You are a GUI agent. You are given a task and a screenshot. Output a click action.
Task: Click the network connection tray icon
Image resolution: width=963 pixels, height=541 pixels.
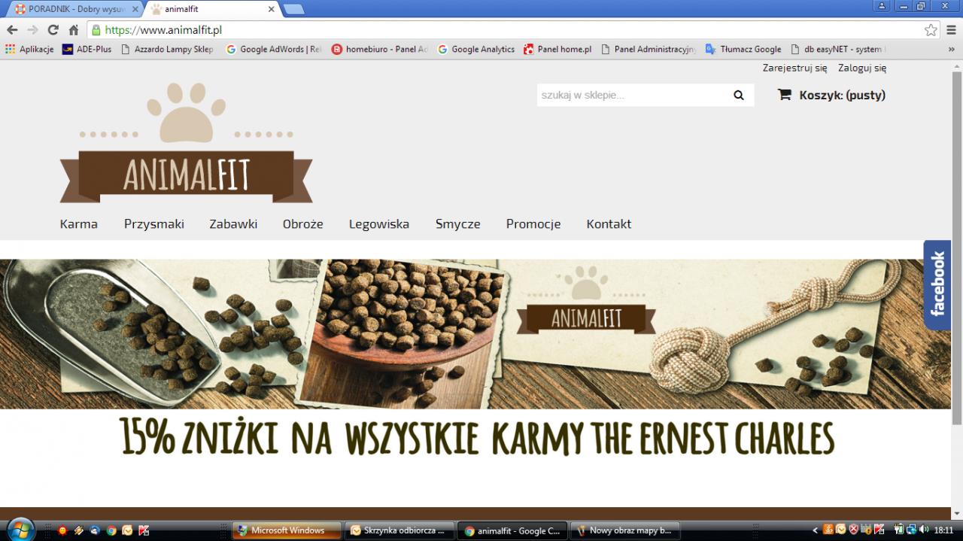tap(911, 530)
